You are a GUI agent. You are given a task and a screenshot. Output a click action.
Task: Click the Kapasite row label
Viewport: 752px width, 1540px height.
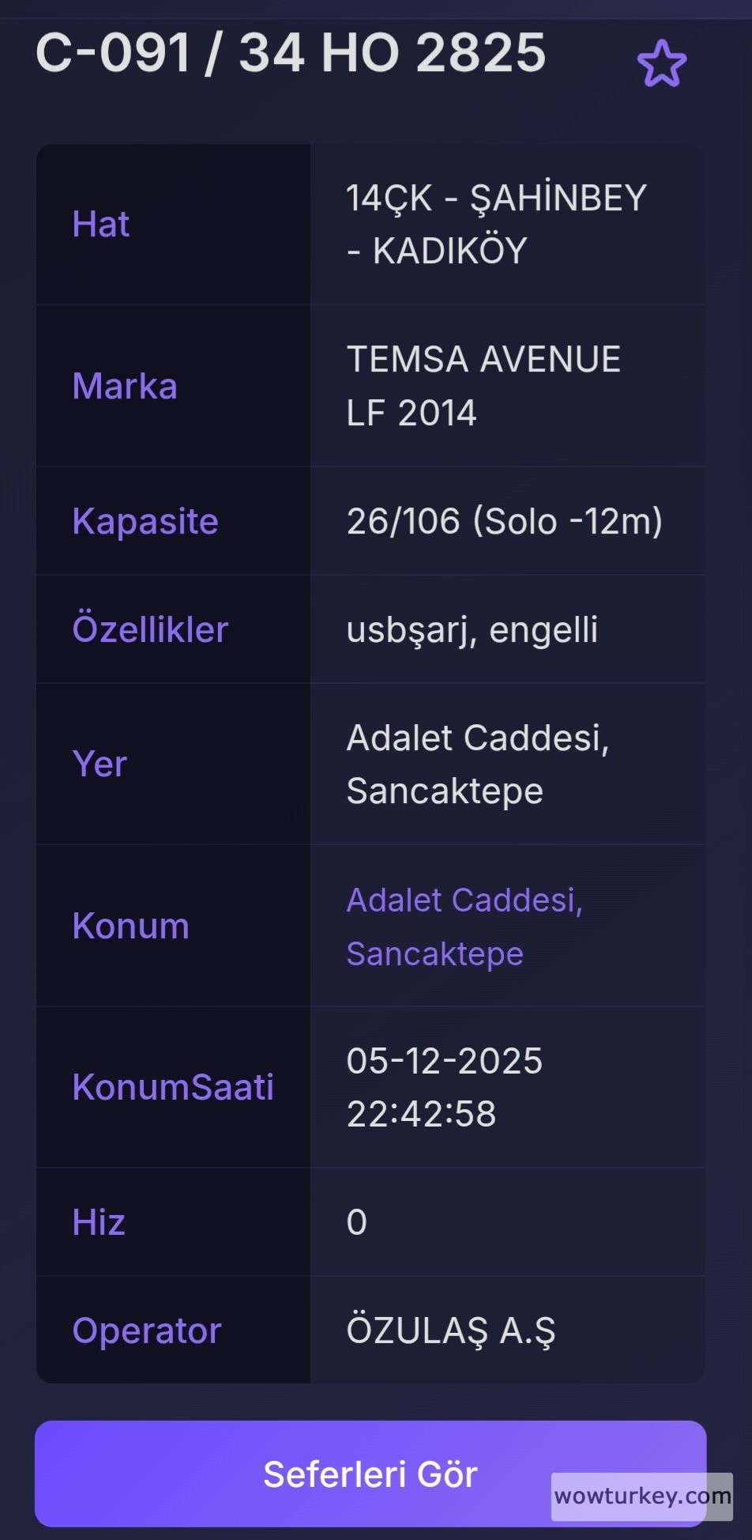tap(145, 522)
